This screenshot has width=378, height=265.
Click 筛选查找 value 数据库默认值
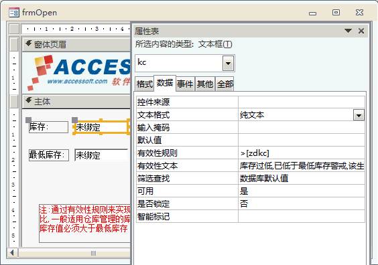(x=302, y=179)
